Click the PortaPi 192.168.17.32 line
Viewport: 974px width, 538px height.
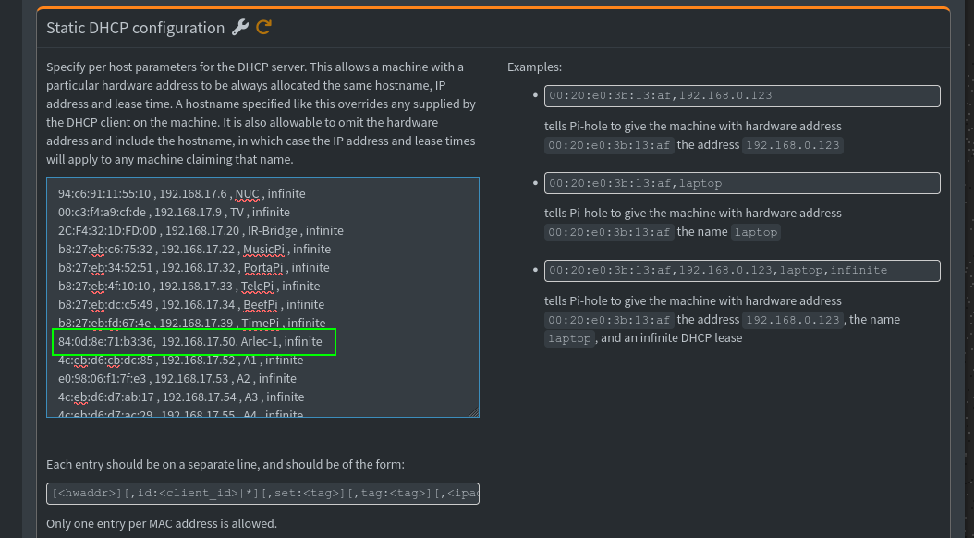tap(193, 268)
